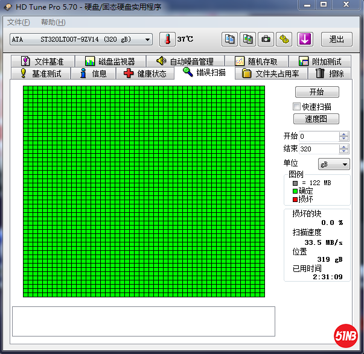Switch to the 擦除 tab
This screenshot has width=364, height=354.
click(x=330, y=74)
